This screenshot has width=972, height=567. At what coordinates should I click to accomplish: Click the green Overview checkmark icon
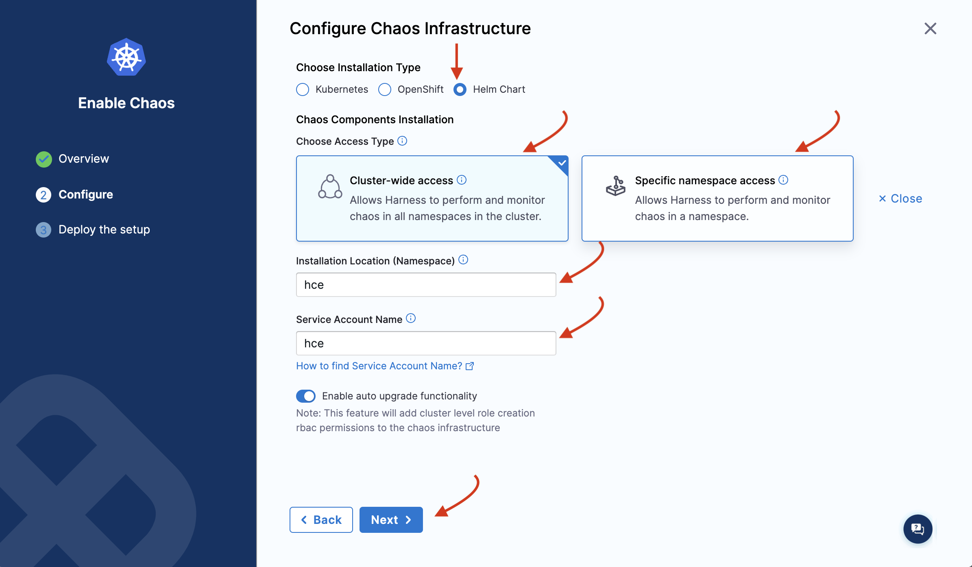click(x=44, y=159)
